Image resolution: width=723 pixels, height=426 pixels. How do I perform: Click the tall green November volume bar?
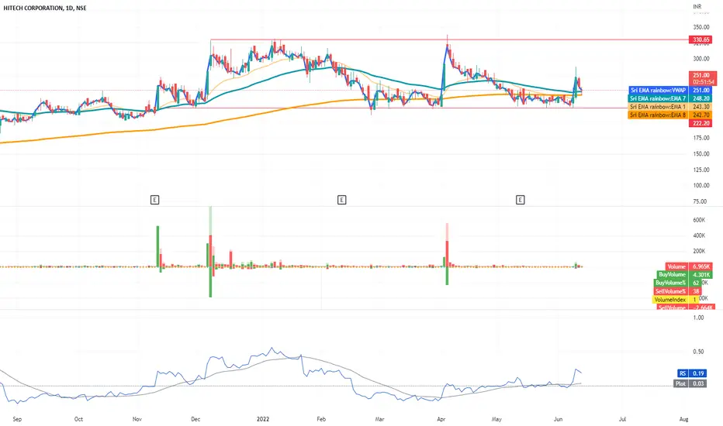coord(157,246)
